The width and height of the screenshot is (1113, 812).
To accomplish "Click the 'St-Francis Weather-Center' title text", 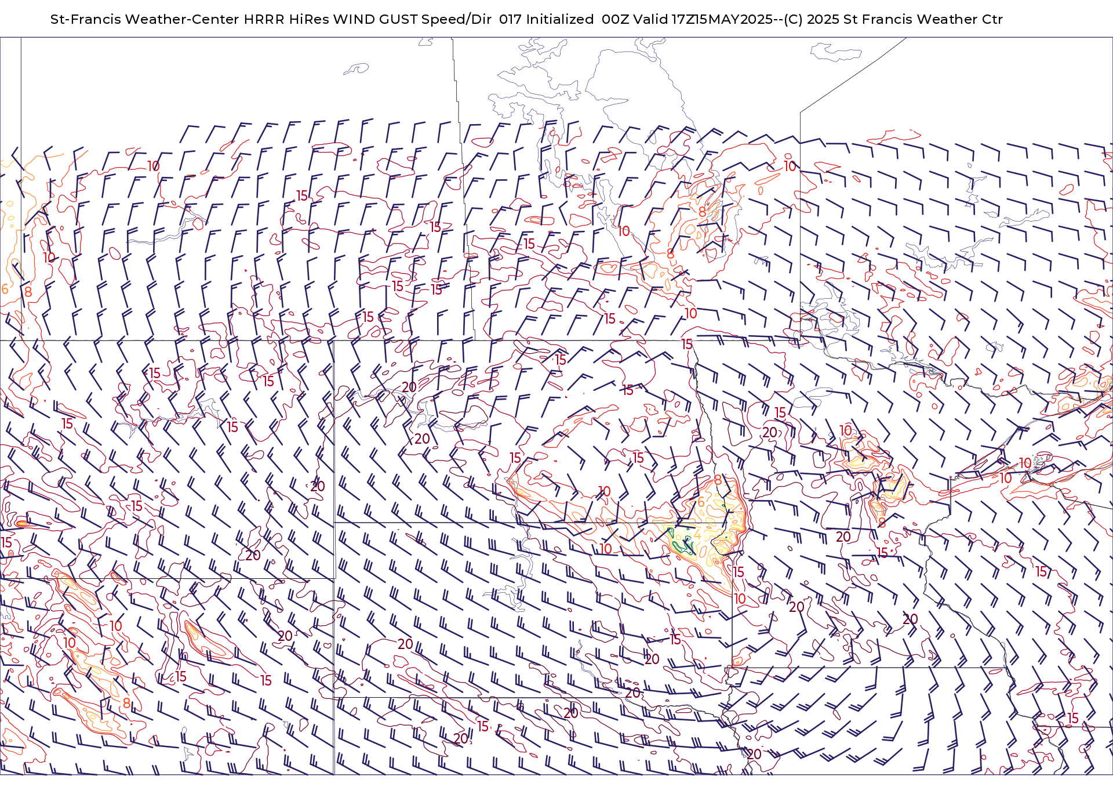I will [x=144, y=19].
